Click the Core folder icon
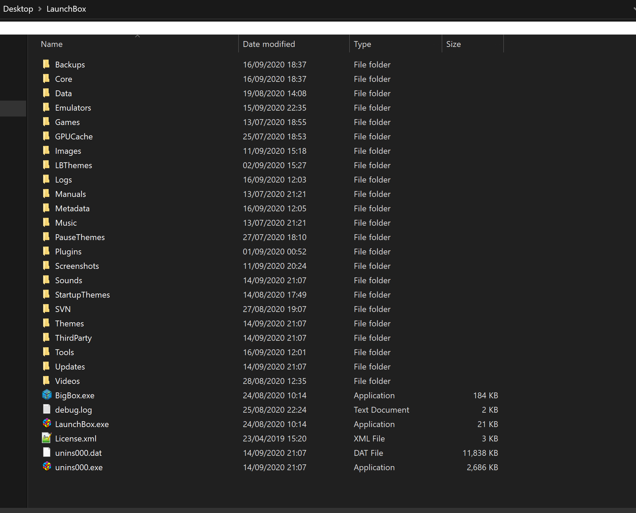636x513 pixels. click(46, 78)
